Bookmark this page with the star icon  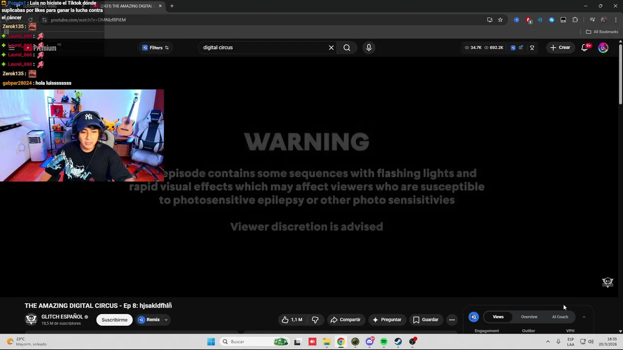coord(500,20)
